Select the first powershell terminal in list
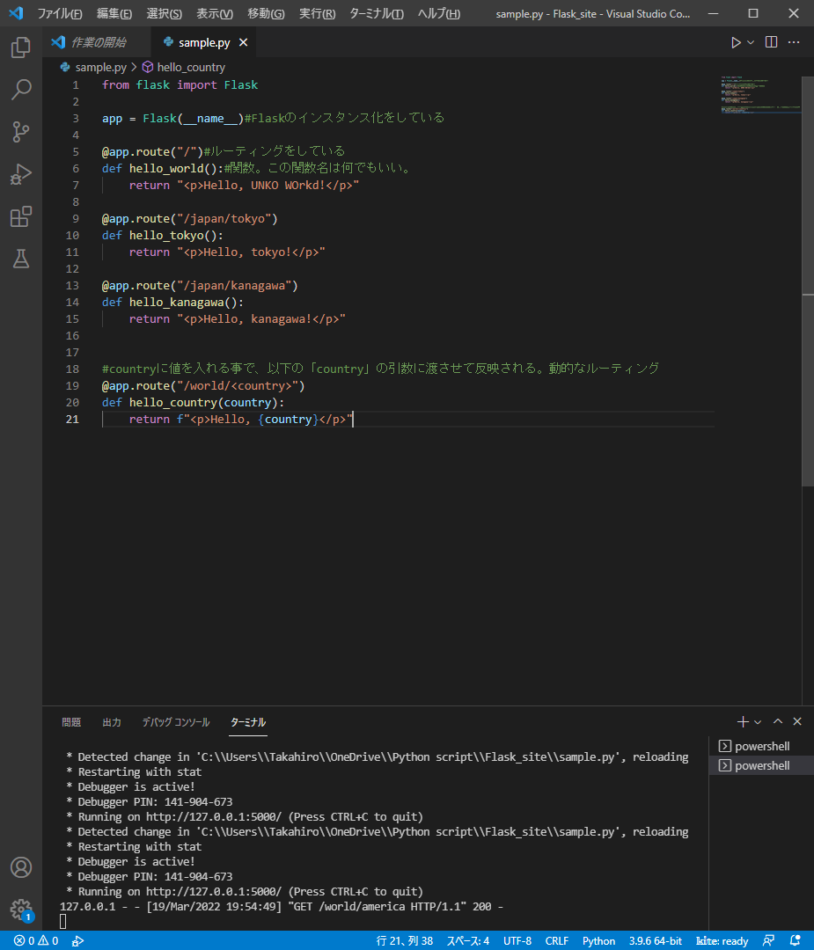The width and height of the screenshot is (814, 950). click(760, 747)
